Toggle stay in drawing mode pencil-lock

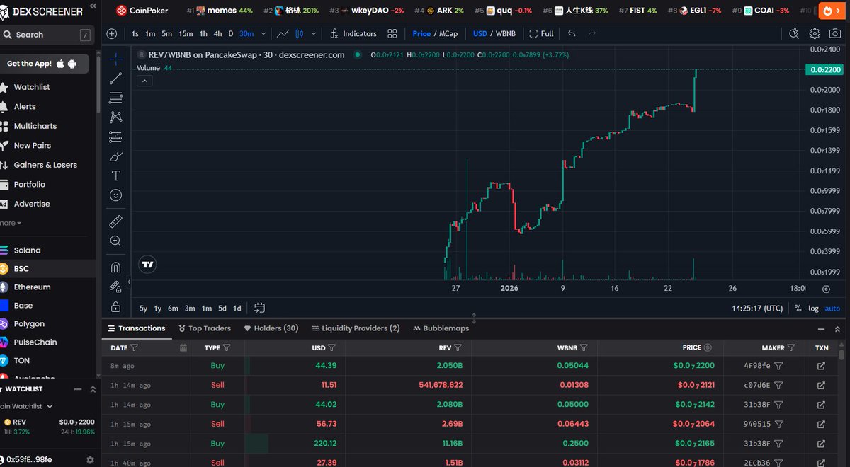pos(115,287)
